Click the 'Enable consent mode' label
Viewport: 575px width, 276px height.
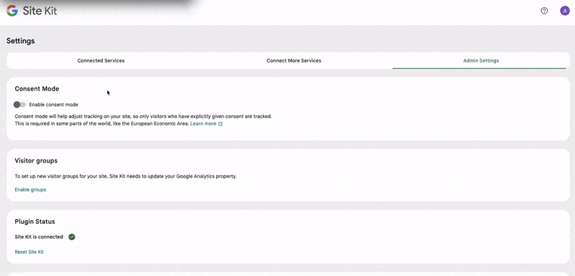coord(53,104)
